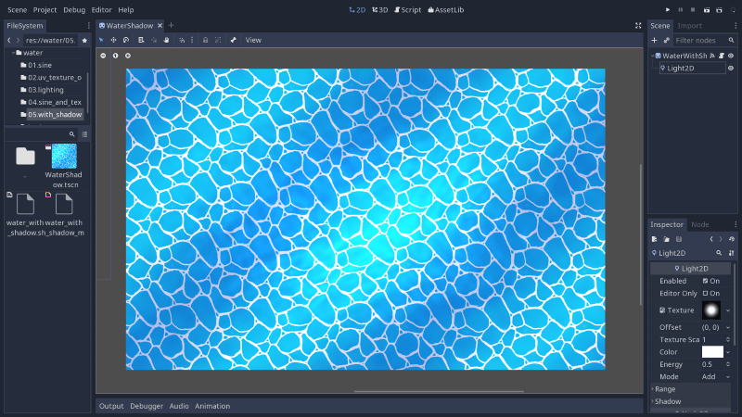Open the AssetLib workspace

click(446, 10)
